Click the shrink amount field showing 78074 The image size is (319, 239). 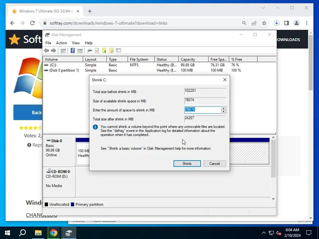202,110
